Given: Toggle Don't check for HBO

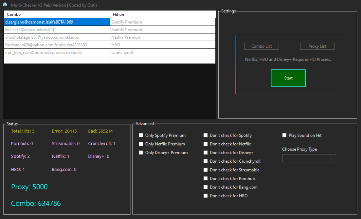Looking at the screenshot, I should (x=206, y=196).
